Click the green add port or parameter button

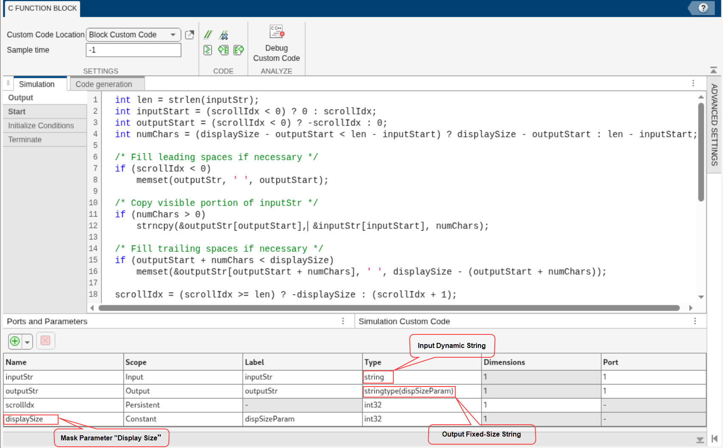(x=15, y=341)
